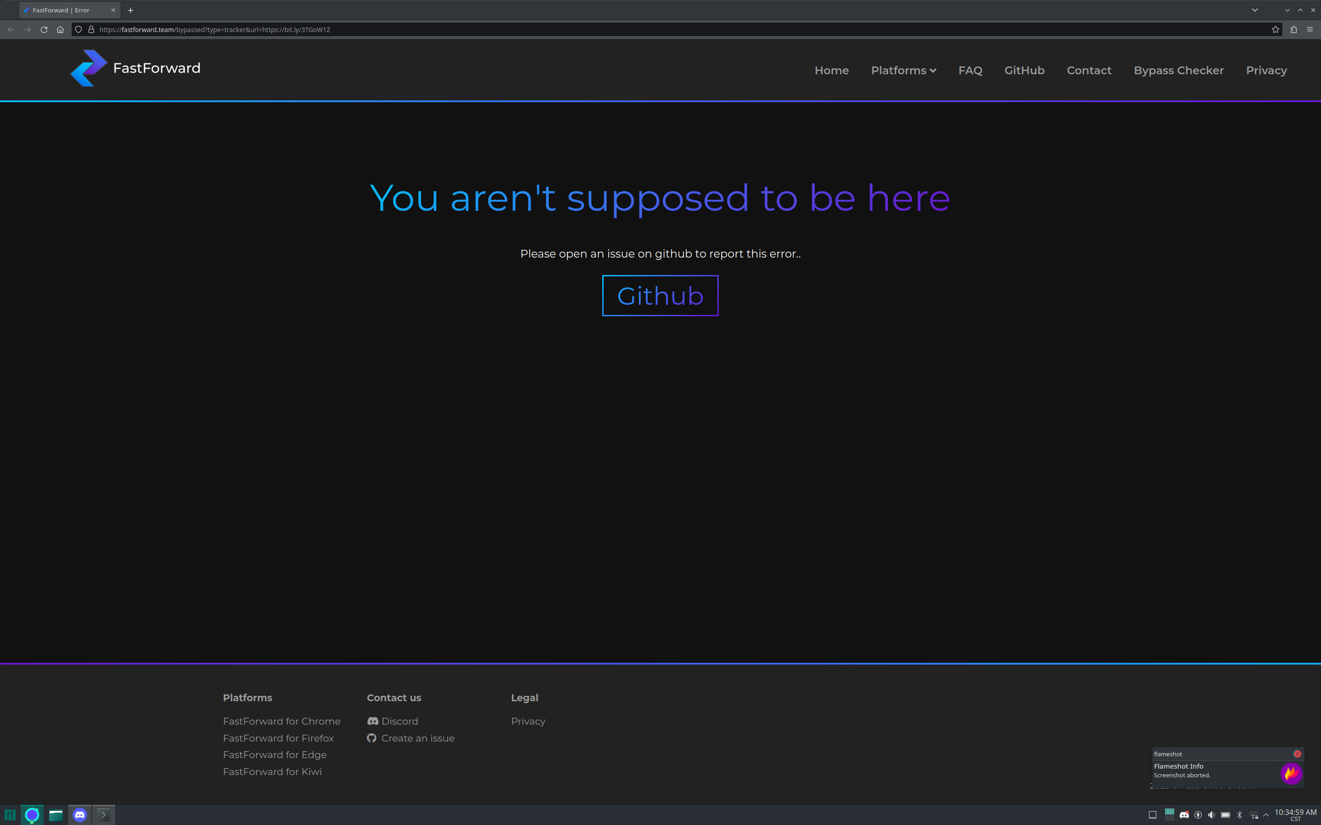Click the FAQ navigation menu item
Viewport: 1321px width, 825px height.
[970, 70]
